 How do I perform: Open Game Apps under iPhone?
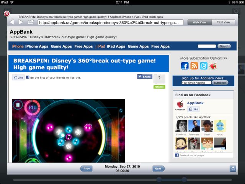[61, 46]
